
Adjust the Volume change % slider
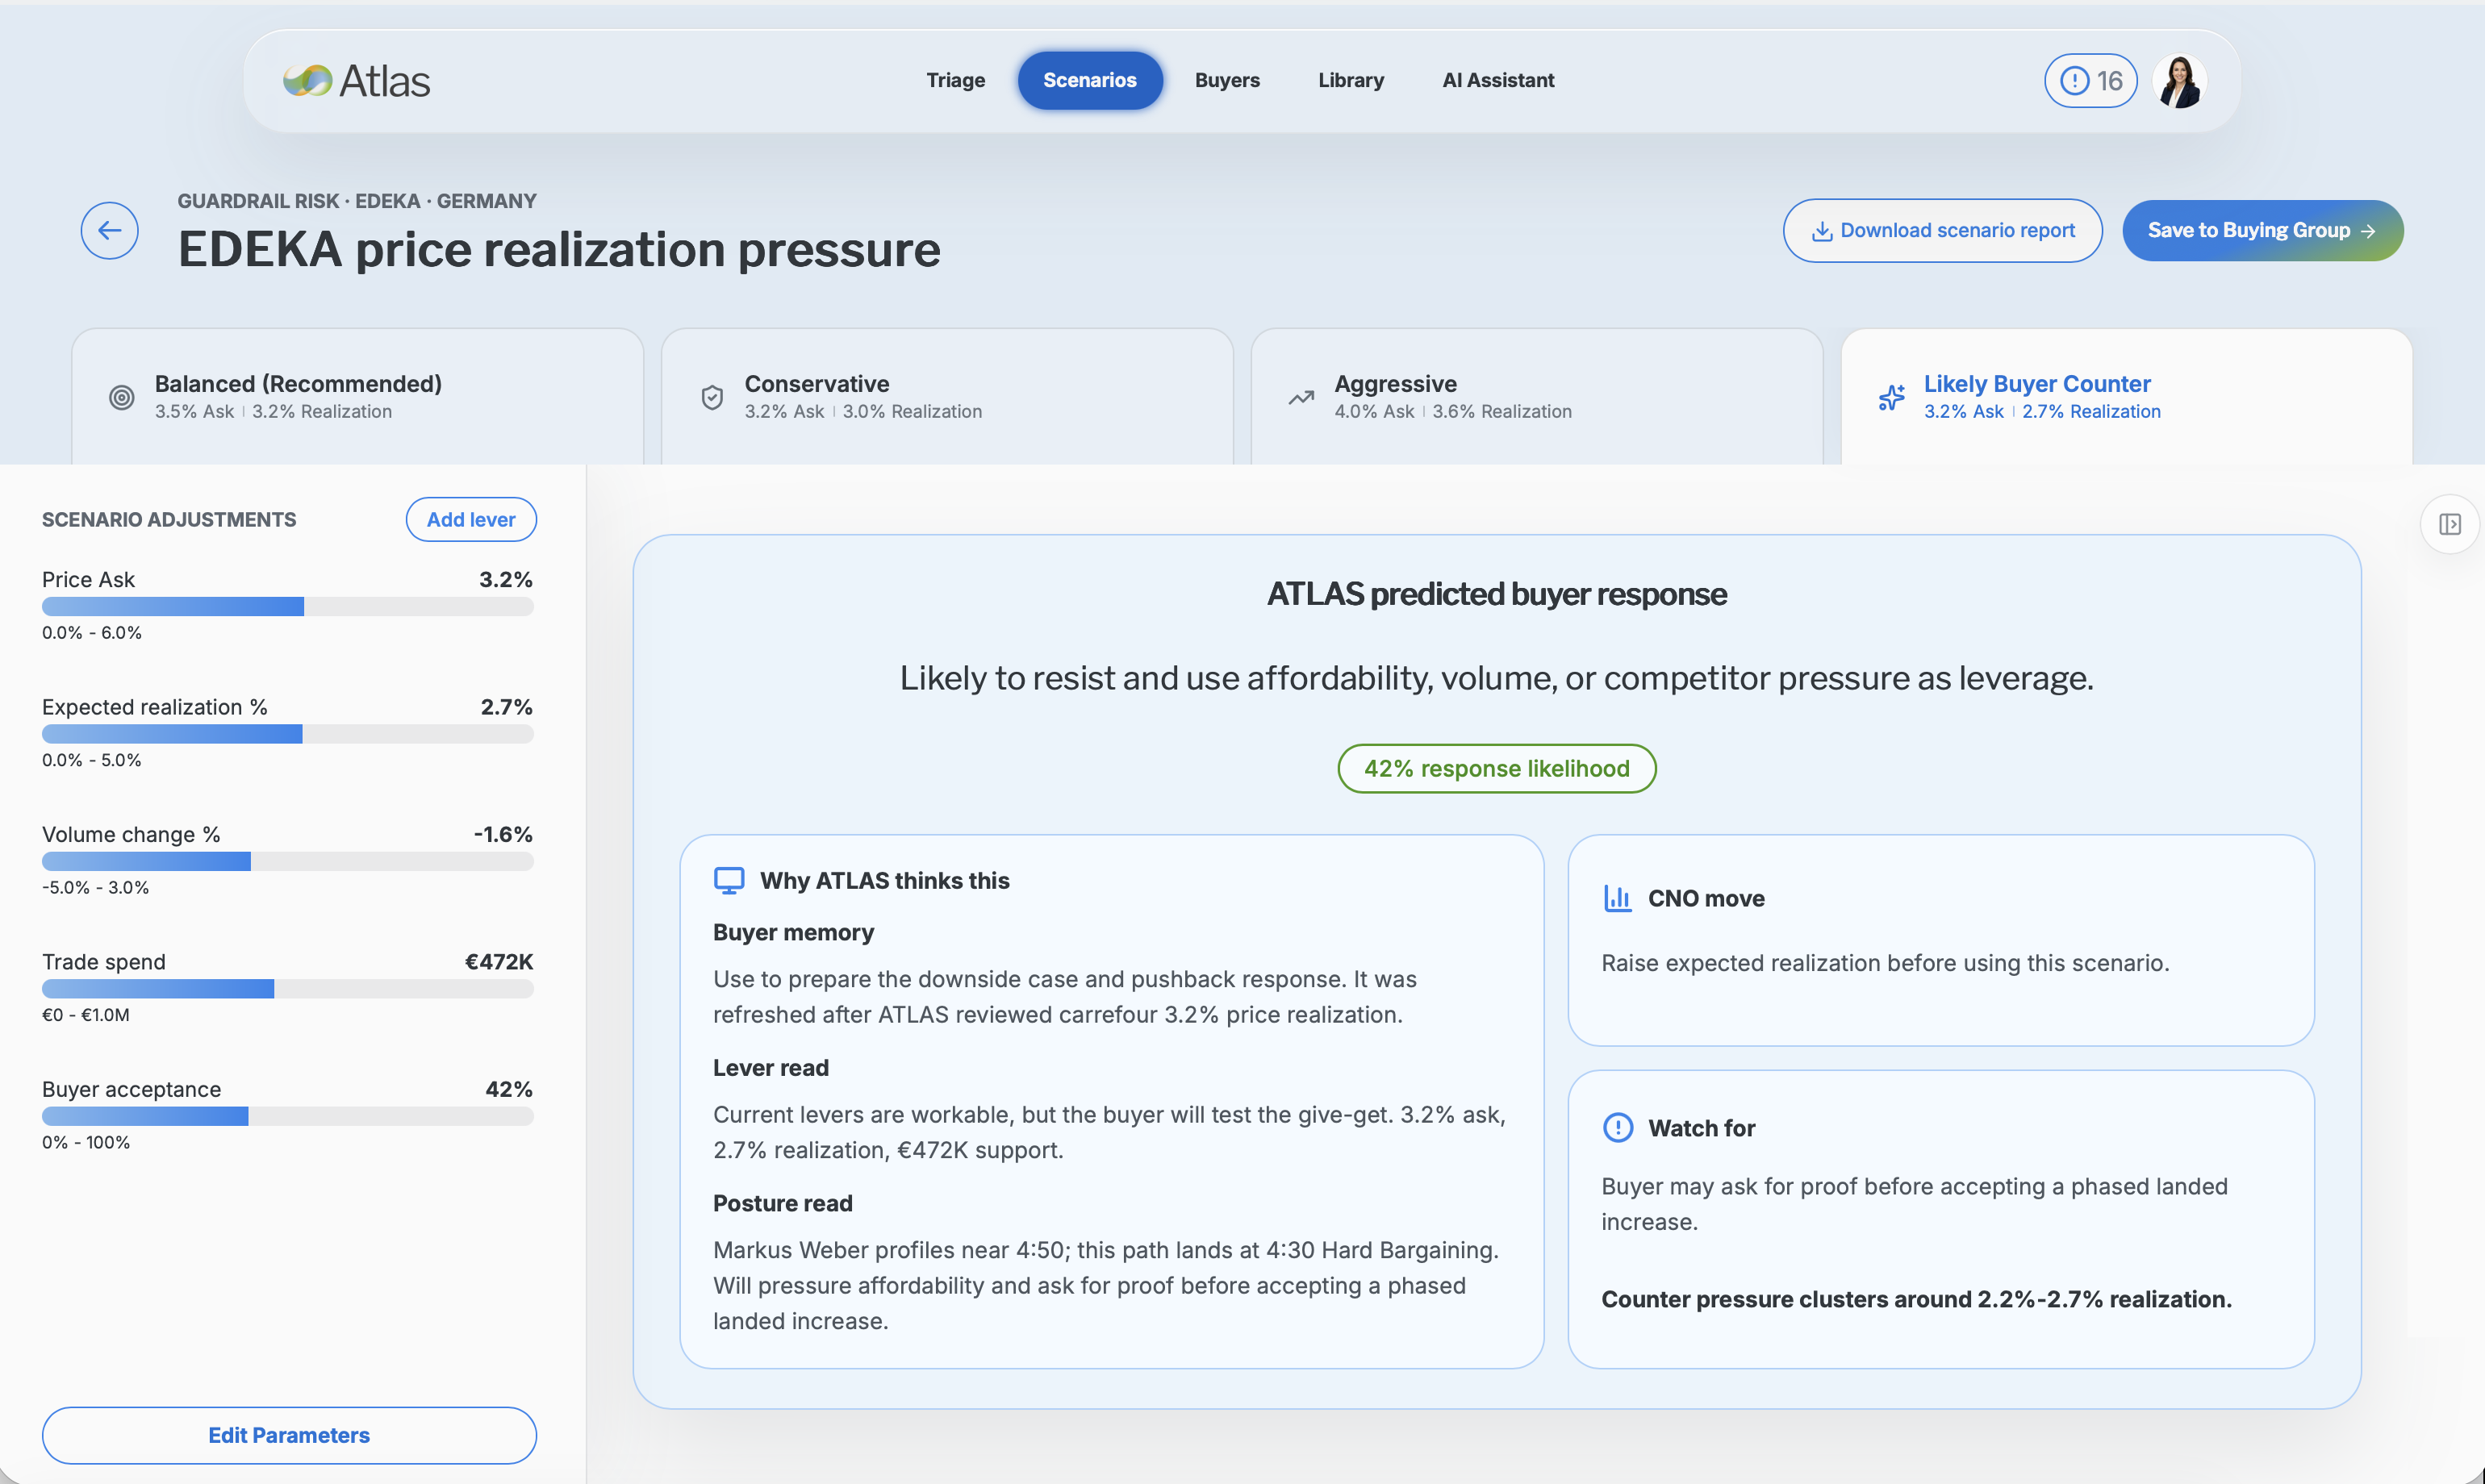[288, 862]
